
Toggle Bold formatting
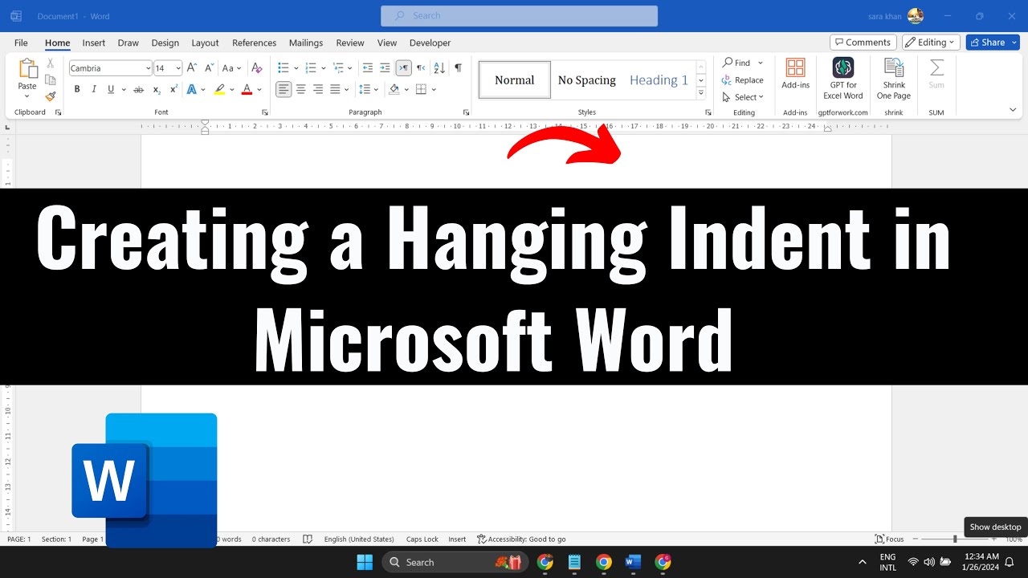[x=77, y=89]
